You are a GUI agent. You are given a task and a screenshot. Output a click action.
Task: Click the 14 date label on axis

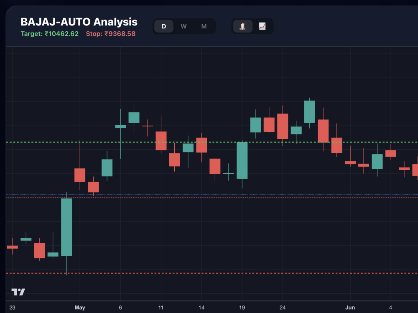(x=201, y=308)
